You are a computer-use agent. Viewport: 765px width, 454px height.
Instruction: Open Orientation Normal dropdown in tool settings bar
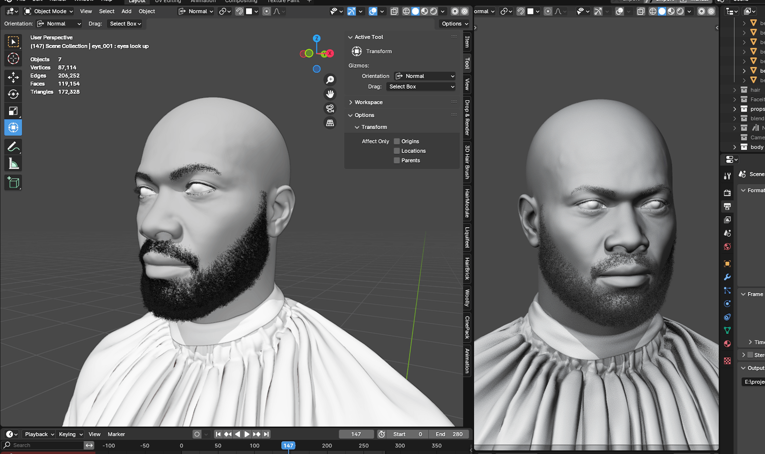tap(59, 23)
